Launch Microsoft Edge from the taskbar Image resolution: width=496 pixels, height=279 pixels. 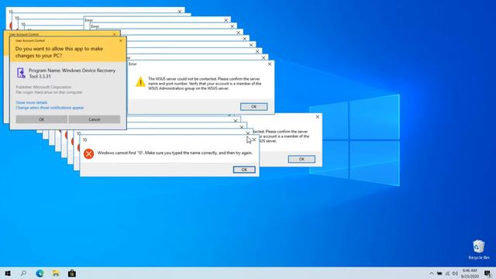[40, 274]
